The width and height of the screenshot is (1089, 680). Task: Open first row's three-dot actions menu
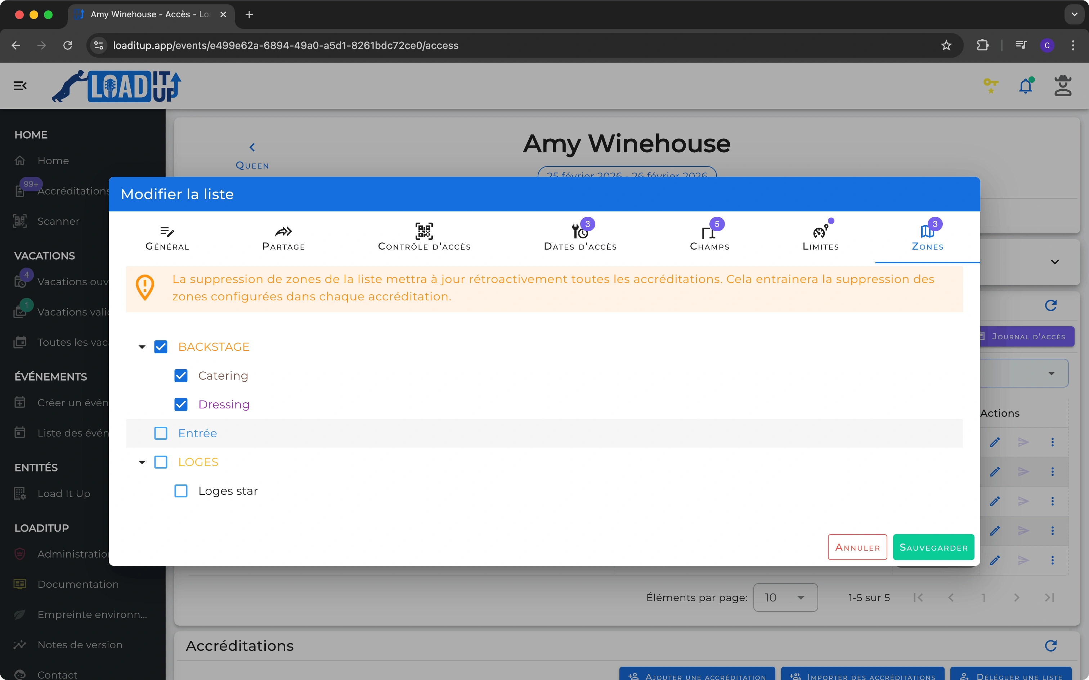click(1052, 442)
